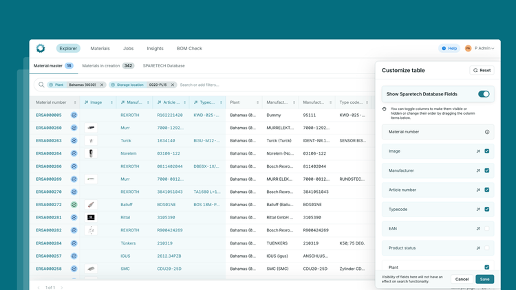Viewport: 516px width, 290px height.
Task: Click the Sparetech icon in the Article number row
Action: 478,190
